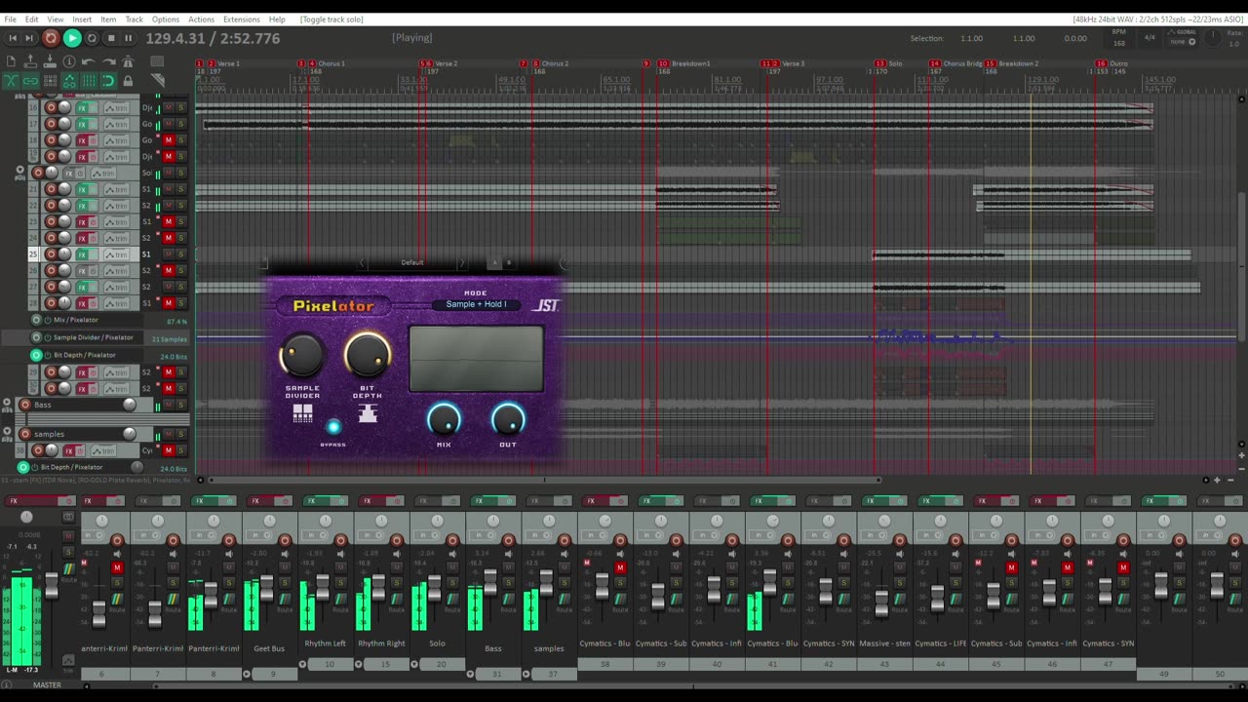The height and width of the screenshot is (702, 1248).
Task: Go to start of project transport button
Action: click(13, 38)
